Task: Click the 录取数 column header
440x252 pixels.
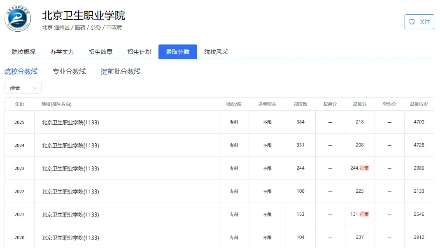Action: (300, 104)
